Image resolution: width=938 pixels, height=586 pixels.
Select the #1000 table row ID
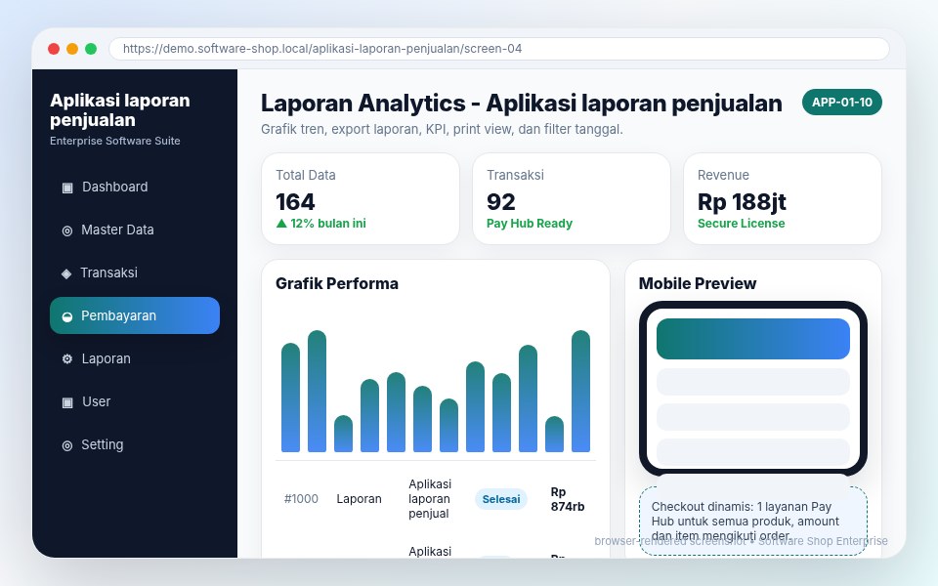coord(301,499)
